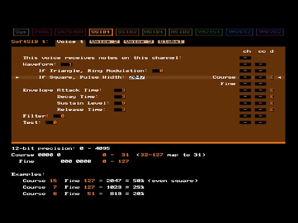Click the Filter row cc field

click(260, 116)
